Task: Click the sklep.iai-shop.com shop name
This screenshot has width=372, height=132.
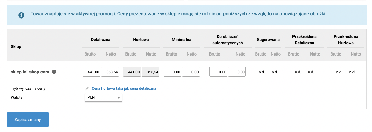Action: pyautogui.click(x=30, y=72)
